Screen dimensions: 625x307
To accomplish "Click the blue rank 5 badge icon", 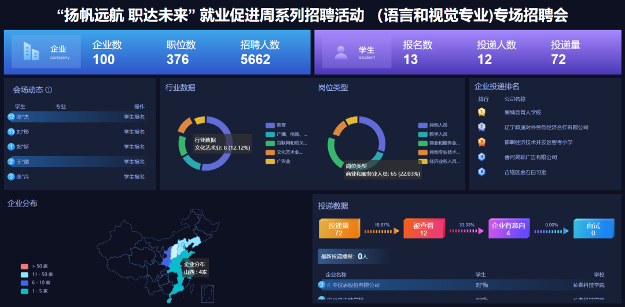I will [x=481, y=172].
